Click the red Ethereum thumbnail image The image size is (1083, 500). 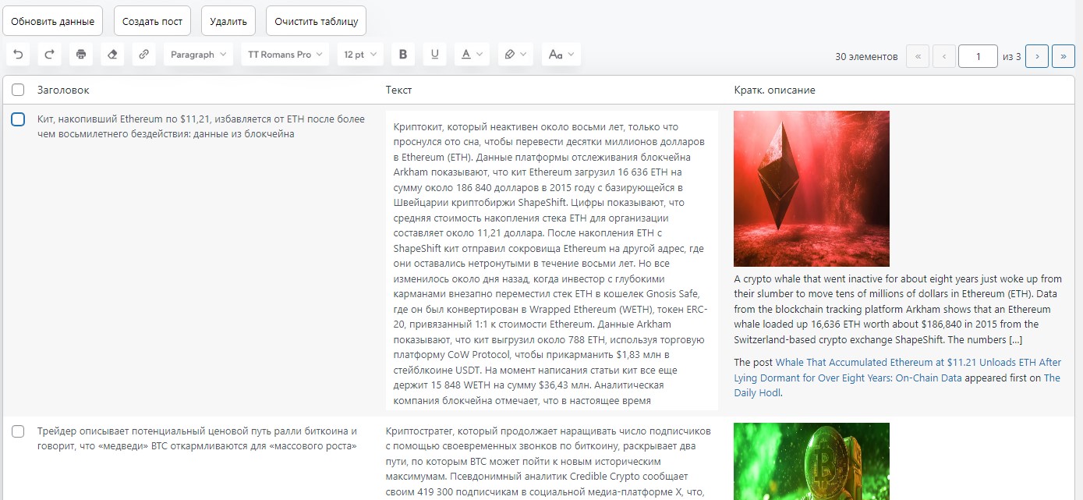tap(812, 189)
